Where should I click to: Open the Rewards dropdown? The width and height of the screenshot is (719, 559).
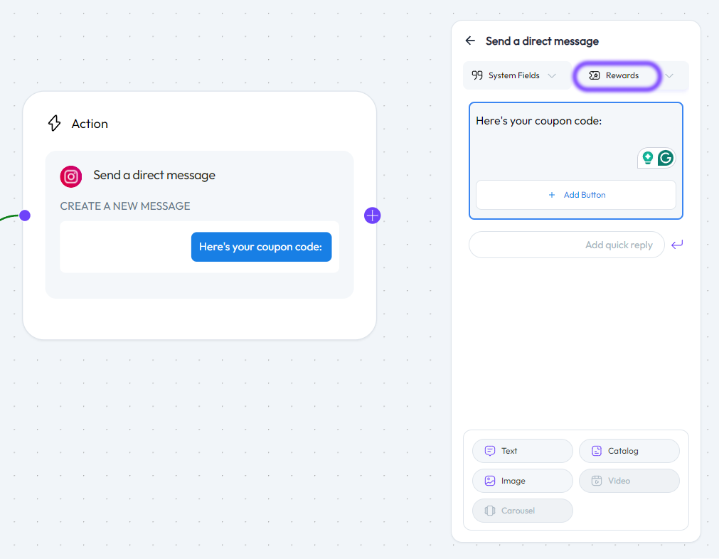617,75
